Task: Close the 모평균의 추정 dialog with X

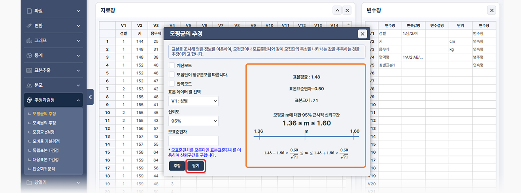Action: [362, 34]
